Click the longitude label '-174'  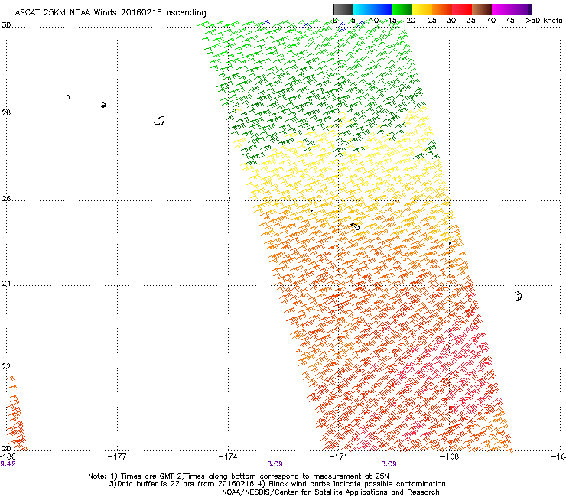(228, 456)
